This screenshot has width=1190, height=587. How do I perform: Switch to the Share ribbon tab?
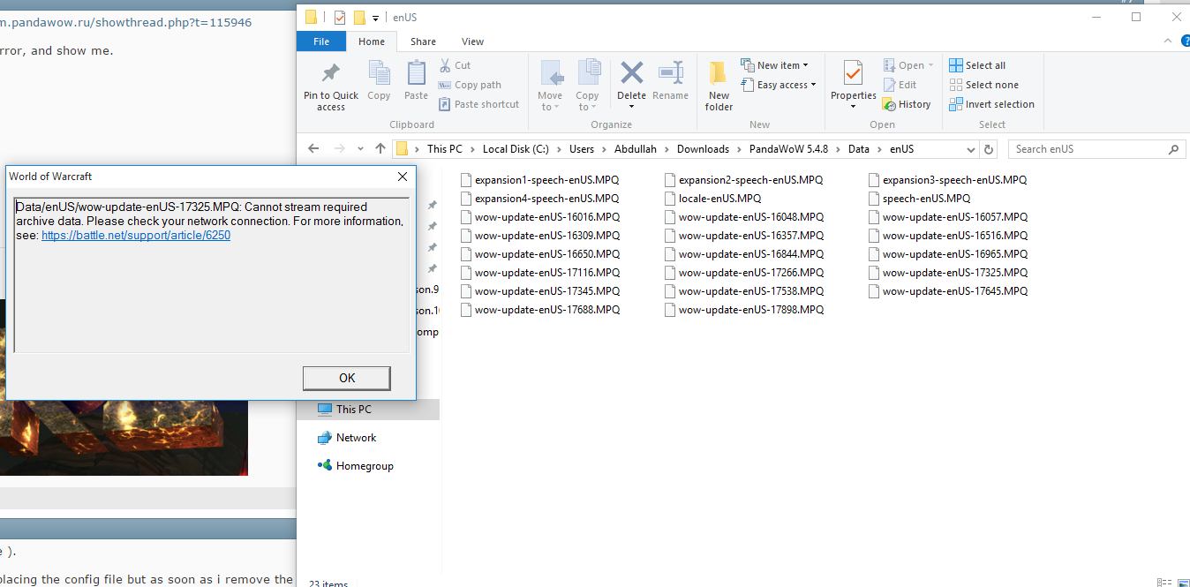[x=423, y=41]
